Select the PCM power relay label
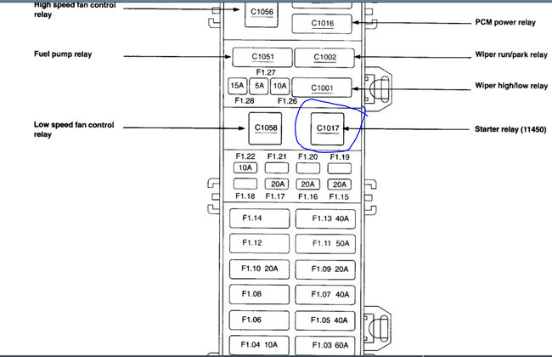This screenshot has height=357, width=552. tap(505, 22)
